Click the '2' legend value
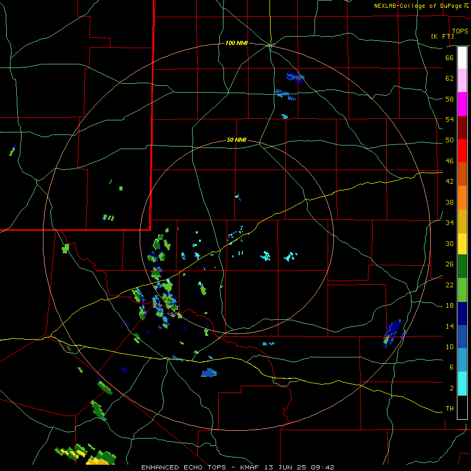The width and height of the screenshot is (471, 471). pyautogui.click(x=451, y=388)
